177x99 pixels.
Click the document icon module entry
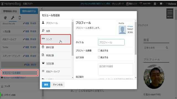[43, 55]
